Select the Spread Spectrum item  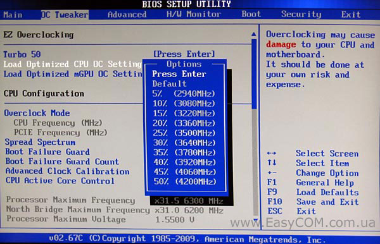(x=41, y=142)
